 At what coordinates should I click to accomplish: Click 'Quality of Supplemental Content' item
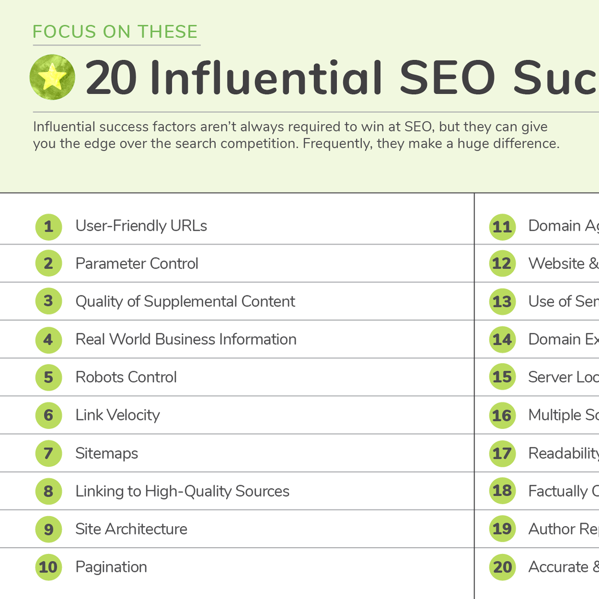(x=185, y=301)
